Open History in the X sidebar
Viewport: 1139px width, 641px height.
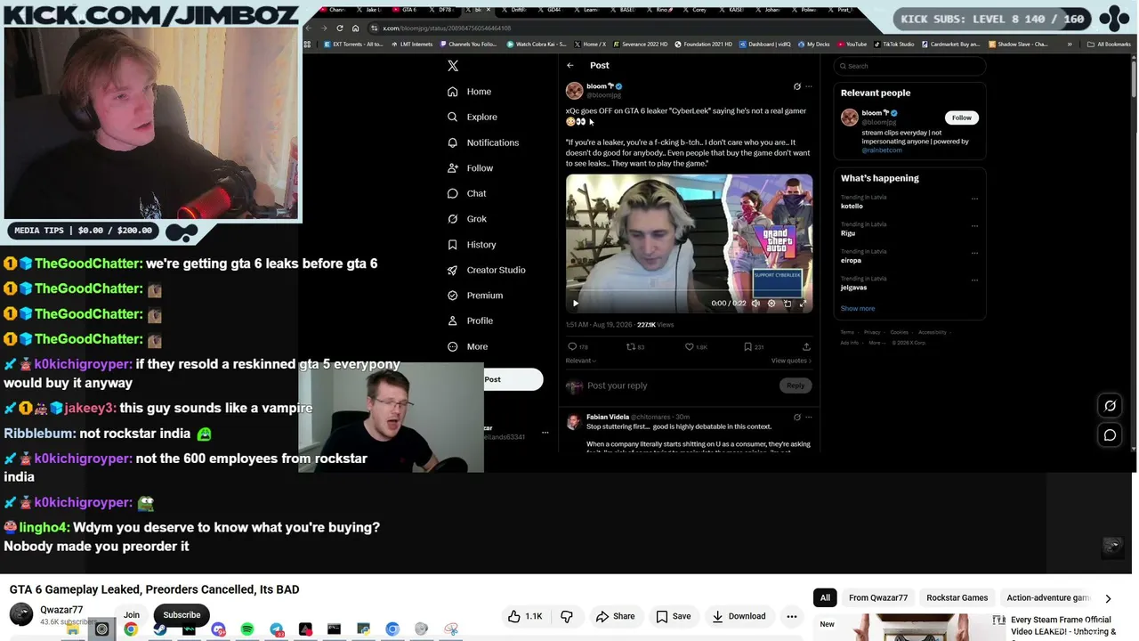472,245
